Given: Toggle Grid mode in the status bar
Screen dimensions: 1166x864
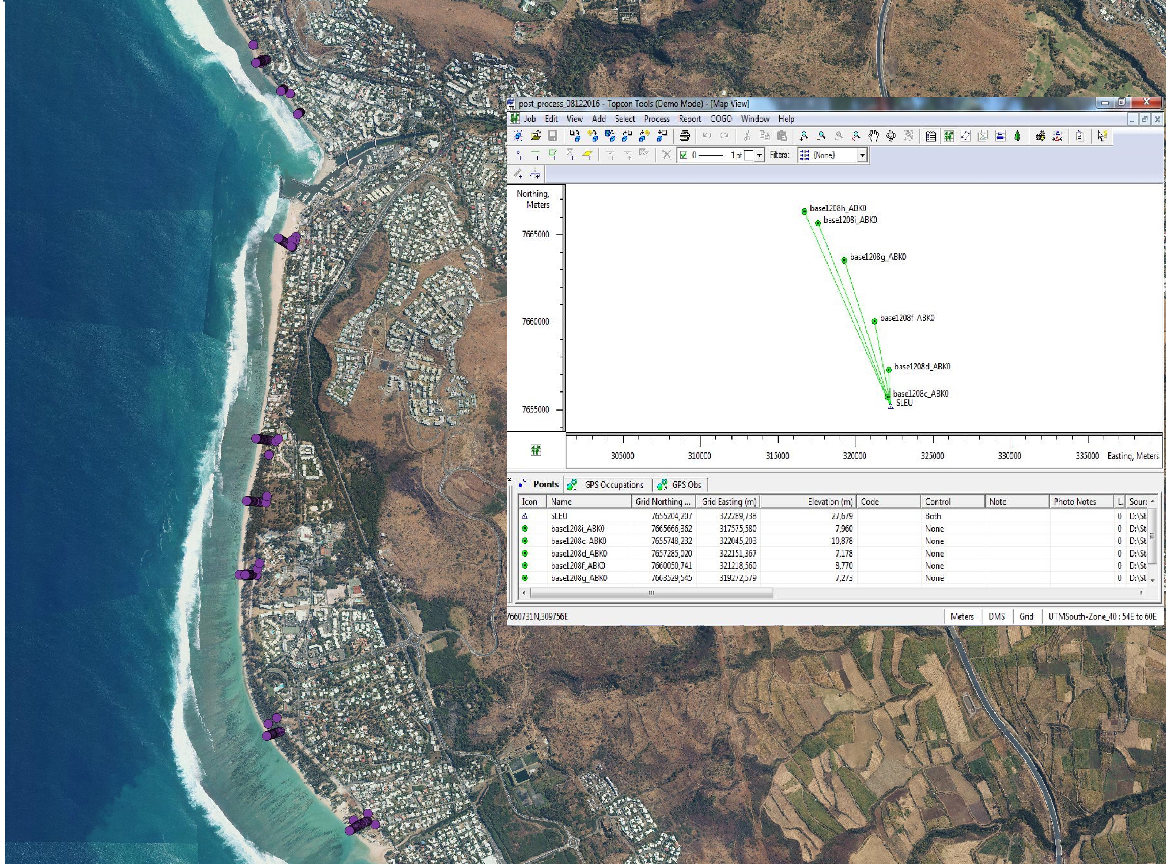Looking at the screenshot, I should click(1026, 616).
